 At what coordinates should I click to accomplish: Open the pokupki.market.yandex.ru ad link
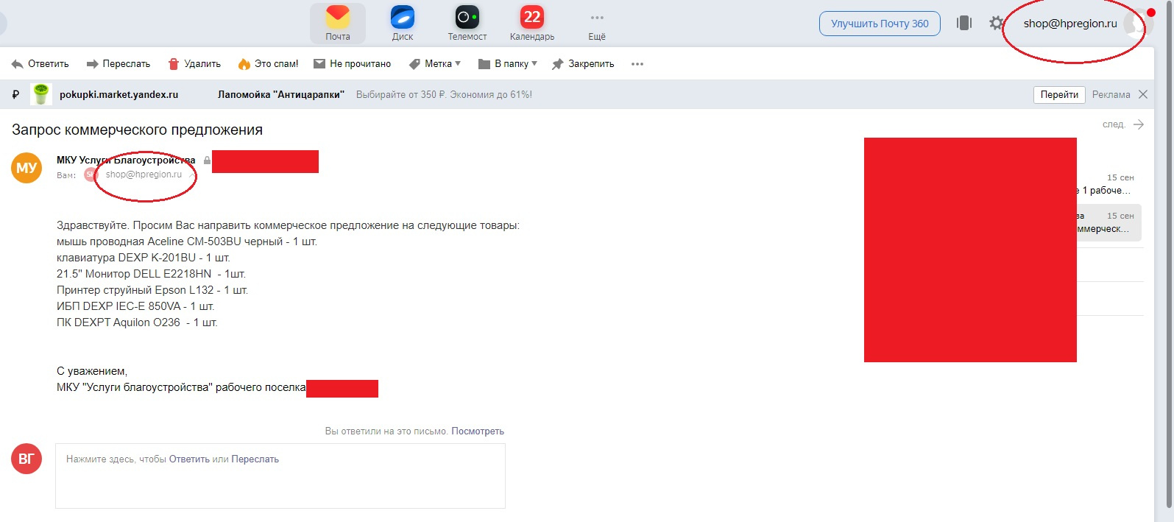point(119,94)
